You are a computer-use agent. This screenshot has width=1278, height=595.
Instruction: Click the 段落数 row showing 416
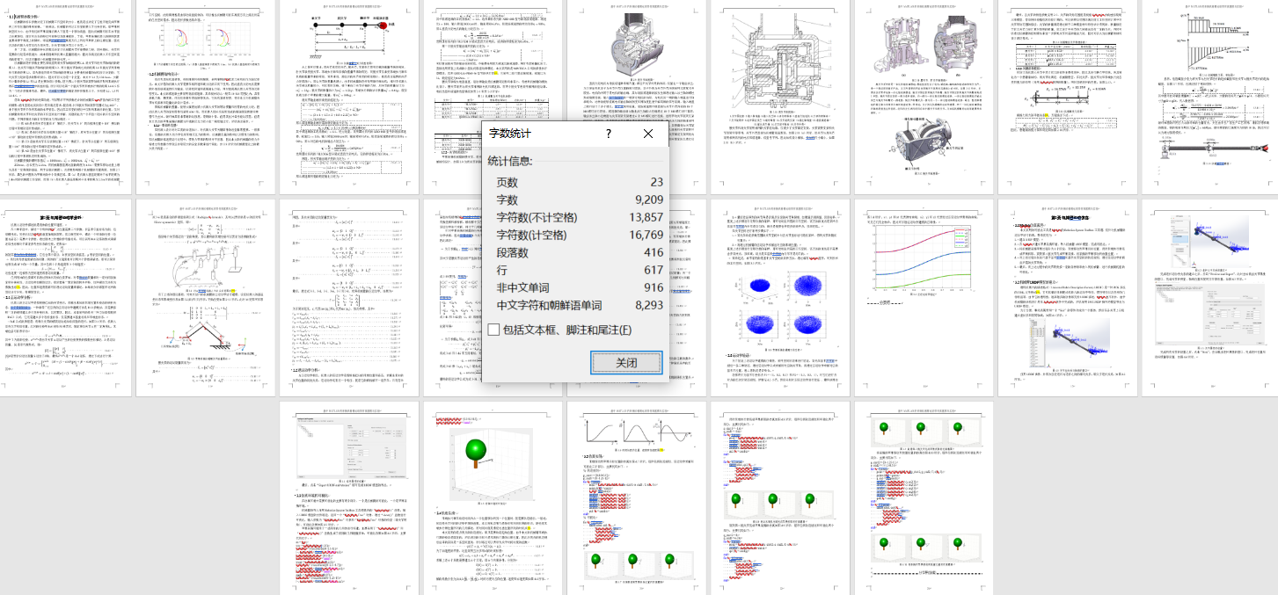coord(653,252)
